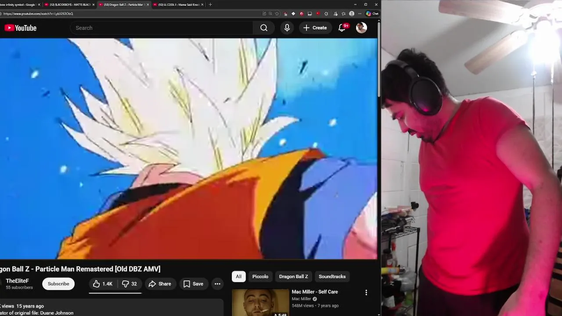The width and height of the screenshot is (562, 316).
Task: Open TheEliteF channel name link
Action: (x=17, y=281)
